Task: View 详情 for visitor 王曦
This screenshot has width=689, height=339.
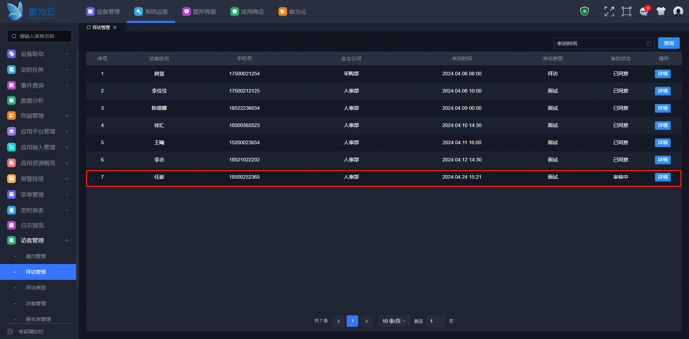Action: [662, 142]
